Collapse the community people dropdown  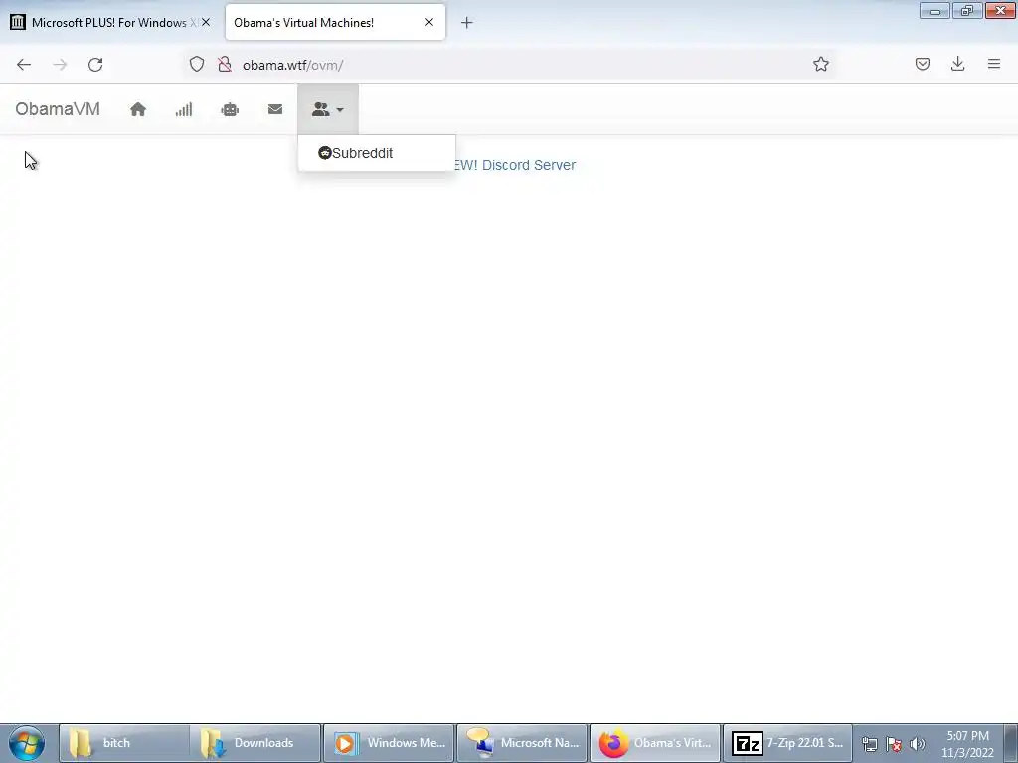click(328, 109)
